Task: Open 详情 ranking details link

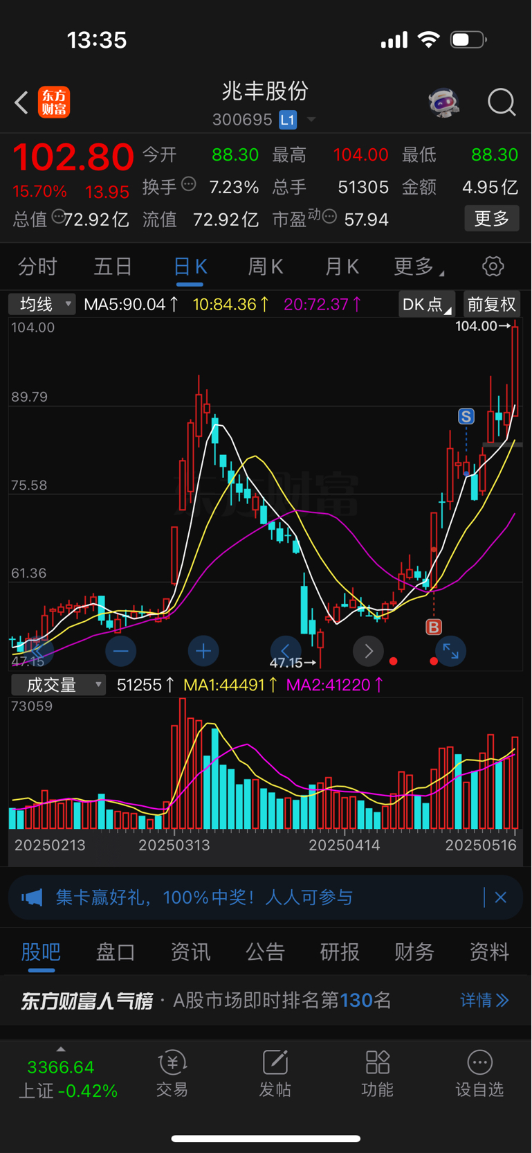Action: click(x=485, y=1001)
